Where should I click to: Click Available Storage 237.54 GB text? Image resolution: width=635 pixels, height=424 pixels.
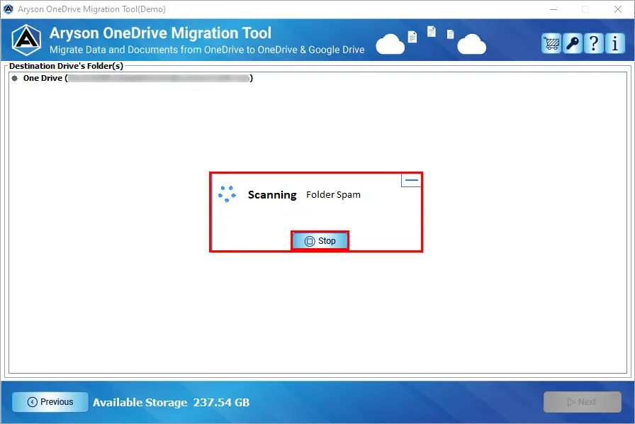pos(171,402)
